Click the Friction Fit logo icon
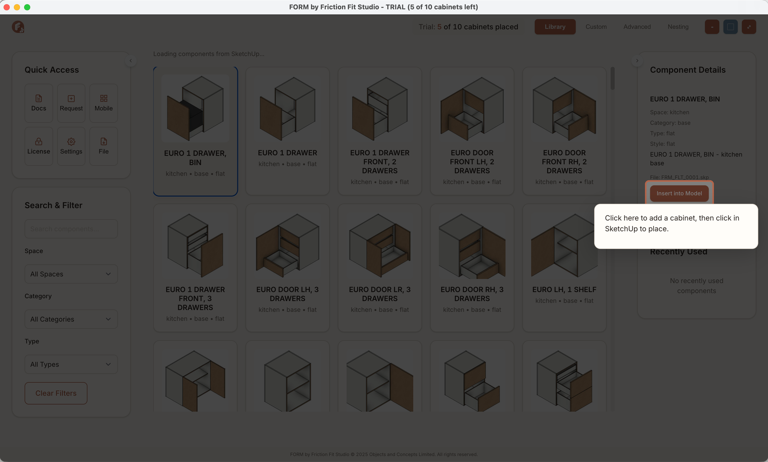Viewport: 768px width, 462px height. (18, 27)
